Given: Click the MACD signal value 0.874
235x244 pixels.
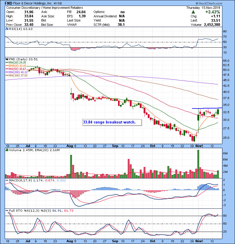Looking at the screenshot, I should click(x=50, y=181).
